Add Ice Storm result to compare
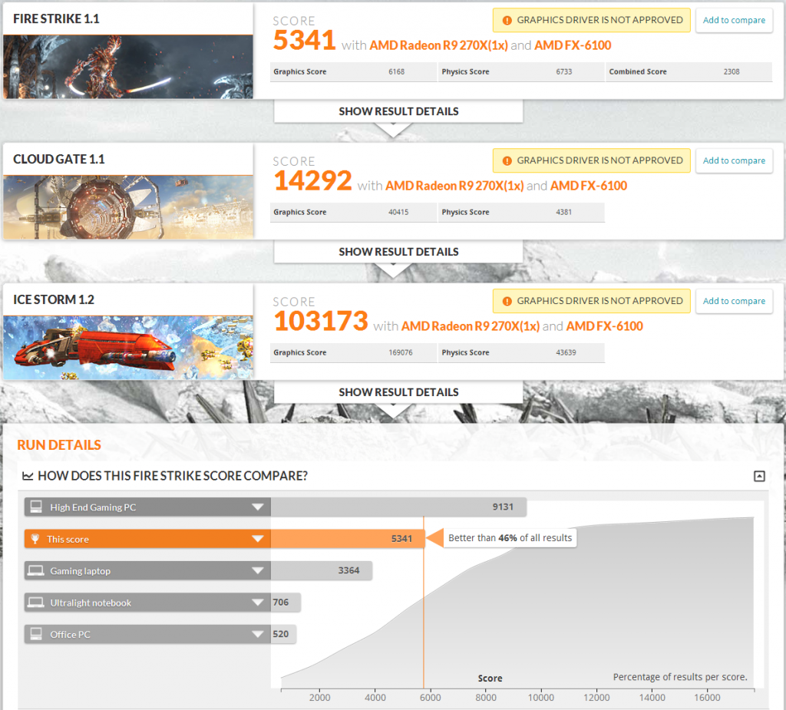Viewport: 786px width, 710px height. click(x=734, y=302)
